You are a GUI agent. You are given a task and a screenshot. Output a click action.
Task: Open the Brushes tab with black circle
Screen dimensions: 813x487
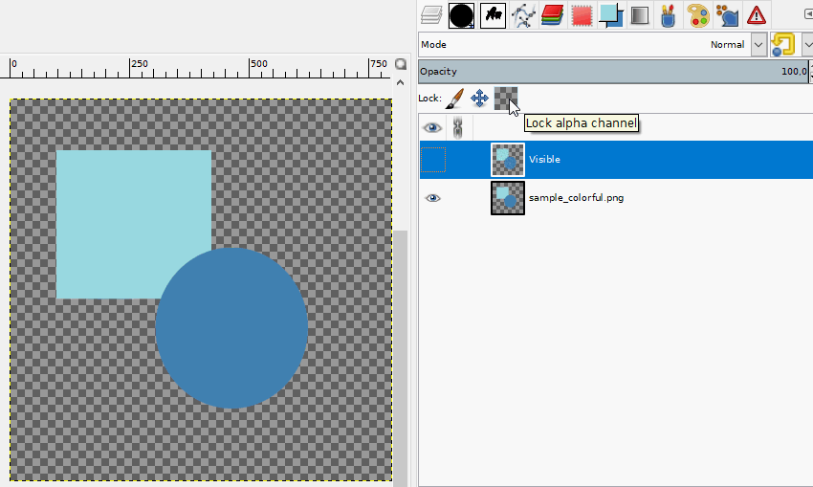pyautogui.click(x=461, y=15)
